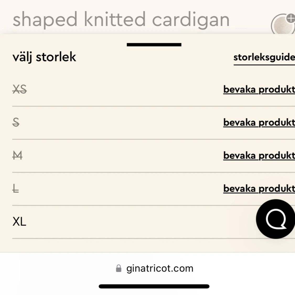Click bevaka produkt for size S
The width and height of the screenshot is (295, 295).
259,122
